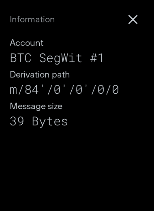Viewport: 154px width, 211px height.
Task: Tap the leading m of derivation path
Action: (x=13, y=90)
